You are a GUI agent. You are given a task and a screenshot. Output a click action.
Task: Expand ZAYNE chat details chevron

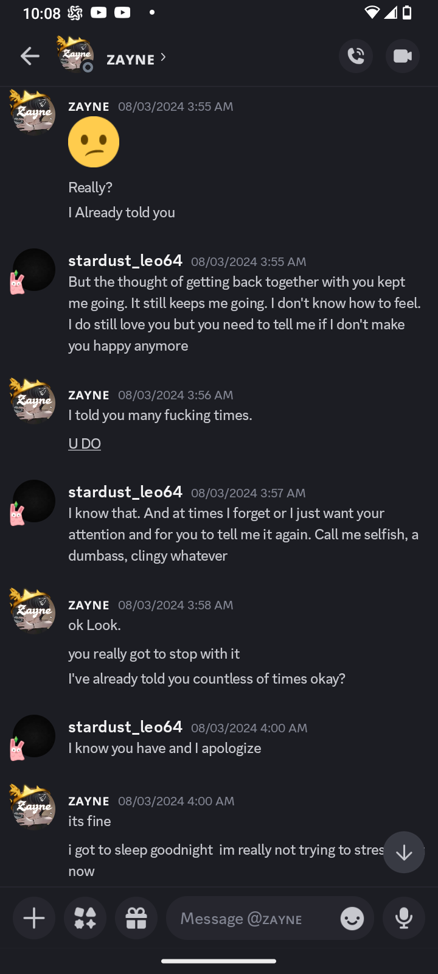tap(163, 57)
